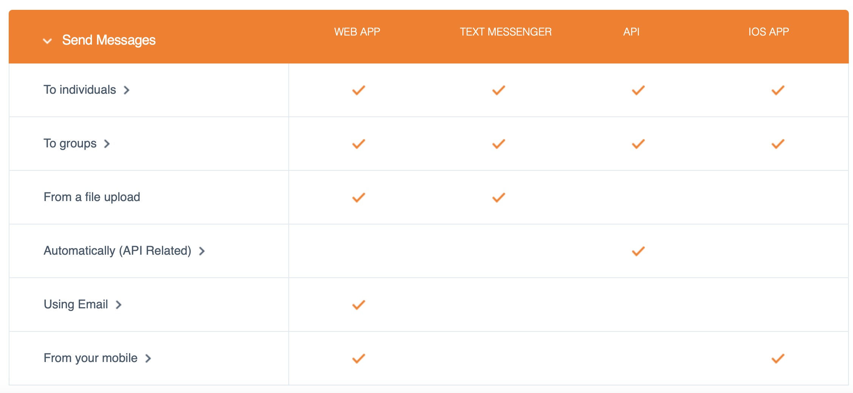Screen dimensions: 853x393
Task: Click Web App checkmark for To individuals
Action: click(359, 90)
